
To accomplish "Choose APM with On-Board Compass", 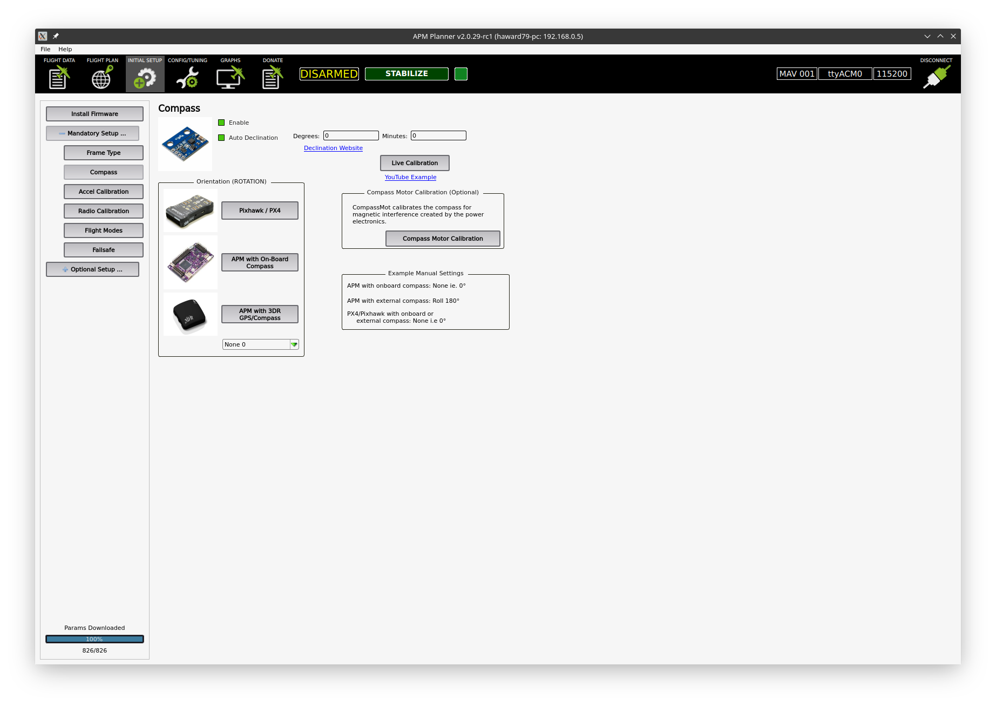I will (x=260, y=262).
